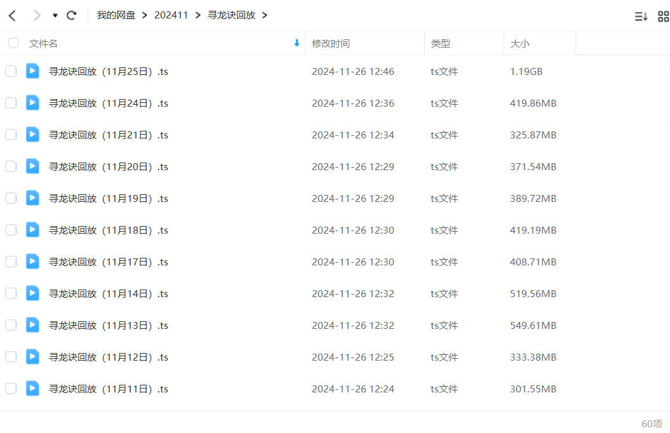Click the 2024-11-26 12:24 timestamp
The height and width of the screenshot is (433, 670).
(x=353, y=389)
